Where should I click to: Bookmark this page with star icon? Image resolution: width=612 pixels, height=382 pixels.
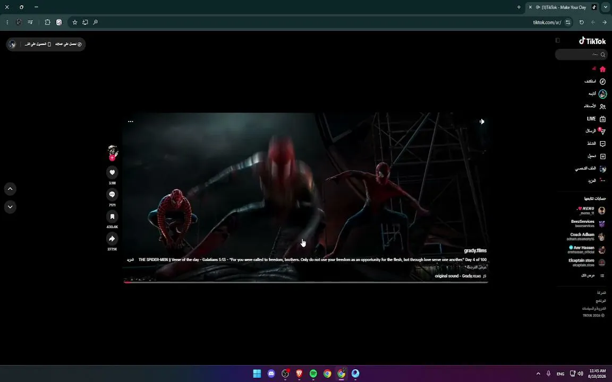pyautogui.click(x=74, y=22)
